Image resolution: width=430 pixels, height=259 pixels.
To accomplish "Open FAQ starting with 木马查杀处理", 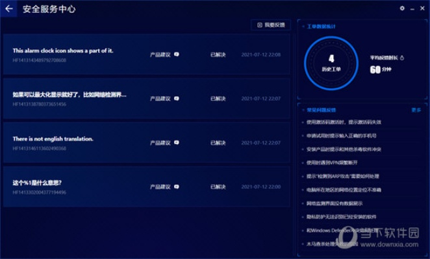I will point(332,244).
